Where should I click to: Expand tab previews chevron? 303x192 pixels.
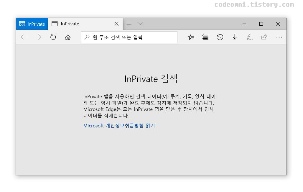pos(141,24)
